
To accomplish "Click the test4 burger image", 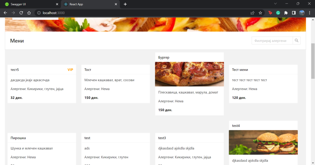I will [263, 142].
